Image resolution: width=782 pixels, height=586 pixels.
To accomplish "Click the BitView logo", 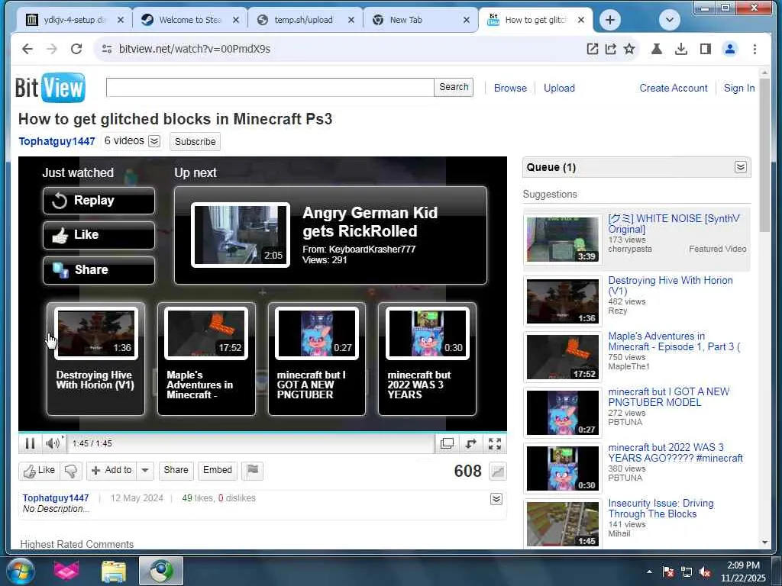I will click(x=50, y=88).
